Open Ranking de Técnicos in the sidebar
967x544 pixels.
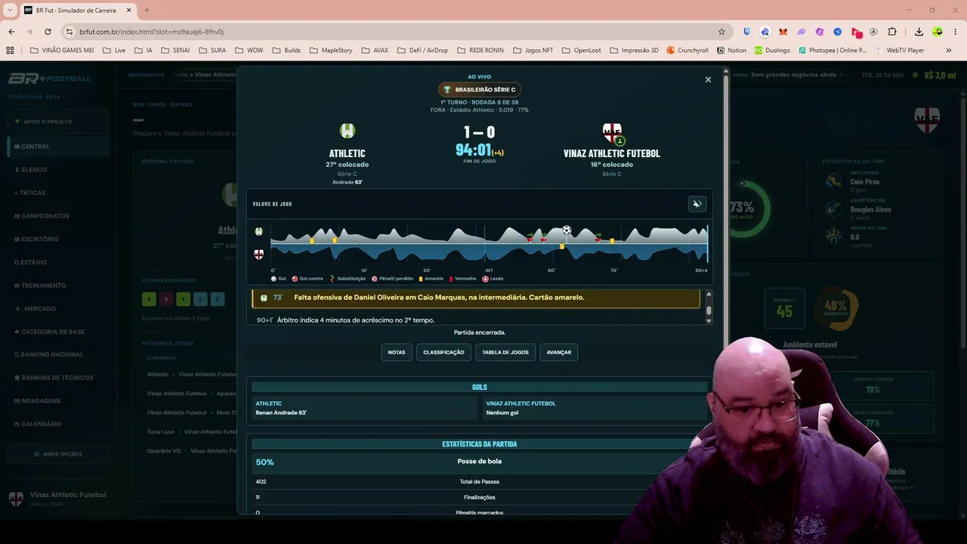tap(58, 378)
